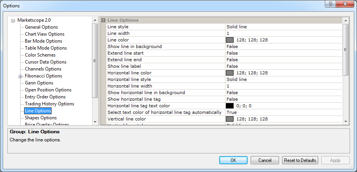Select Open Position Options
This screenshot has width=357, height=172.
click(x=48, y=90)
